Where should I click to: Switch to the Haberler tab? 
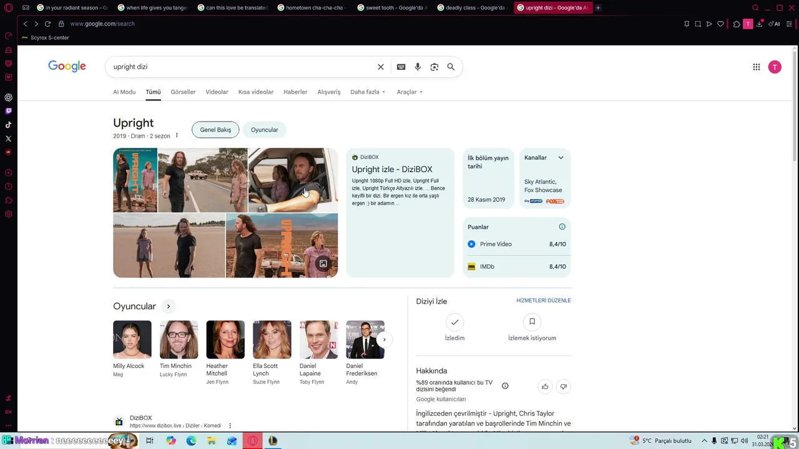(295, 92)
